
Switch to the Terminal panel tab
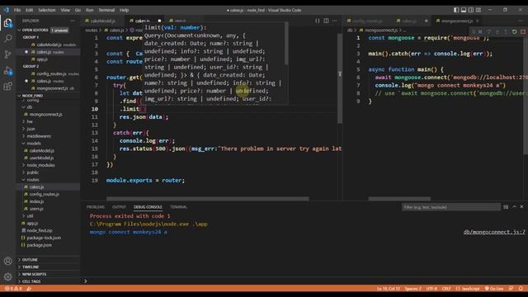point(178,207)
